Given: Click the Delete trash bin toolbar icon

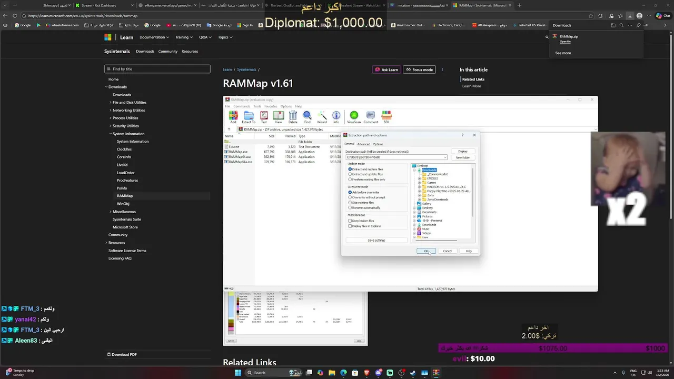Looking at the screenshot, I should pos(293,117).
